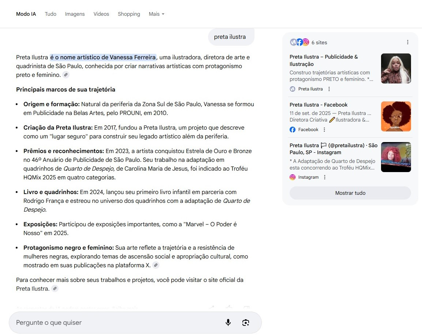Click the orange afro illustration thumbnail
Image resolution: width=422 pixels, height=335 pixels.
click(x=396, y=116)
